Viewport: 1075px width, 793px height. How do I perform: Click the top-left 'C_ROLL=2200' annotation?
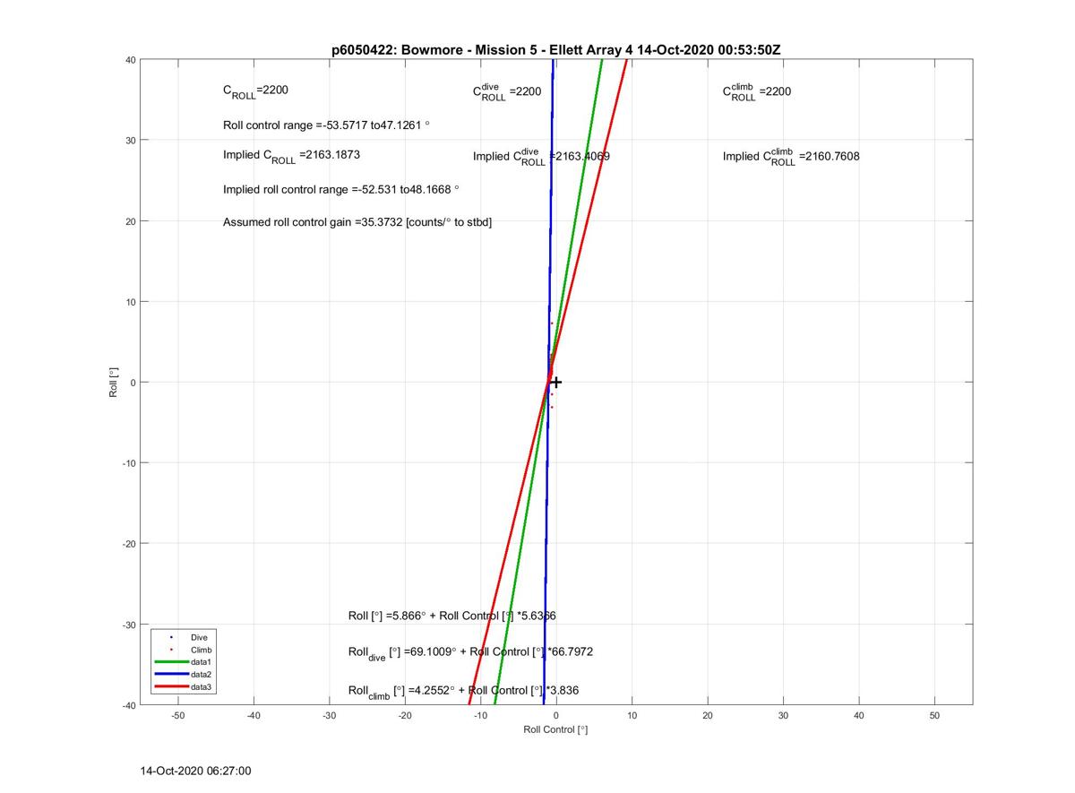point(255,91)
